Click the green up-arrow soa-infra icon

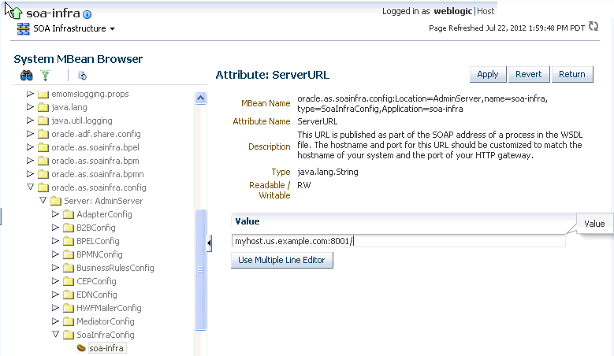click(17, 13)
